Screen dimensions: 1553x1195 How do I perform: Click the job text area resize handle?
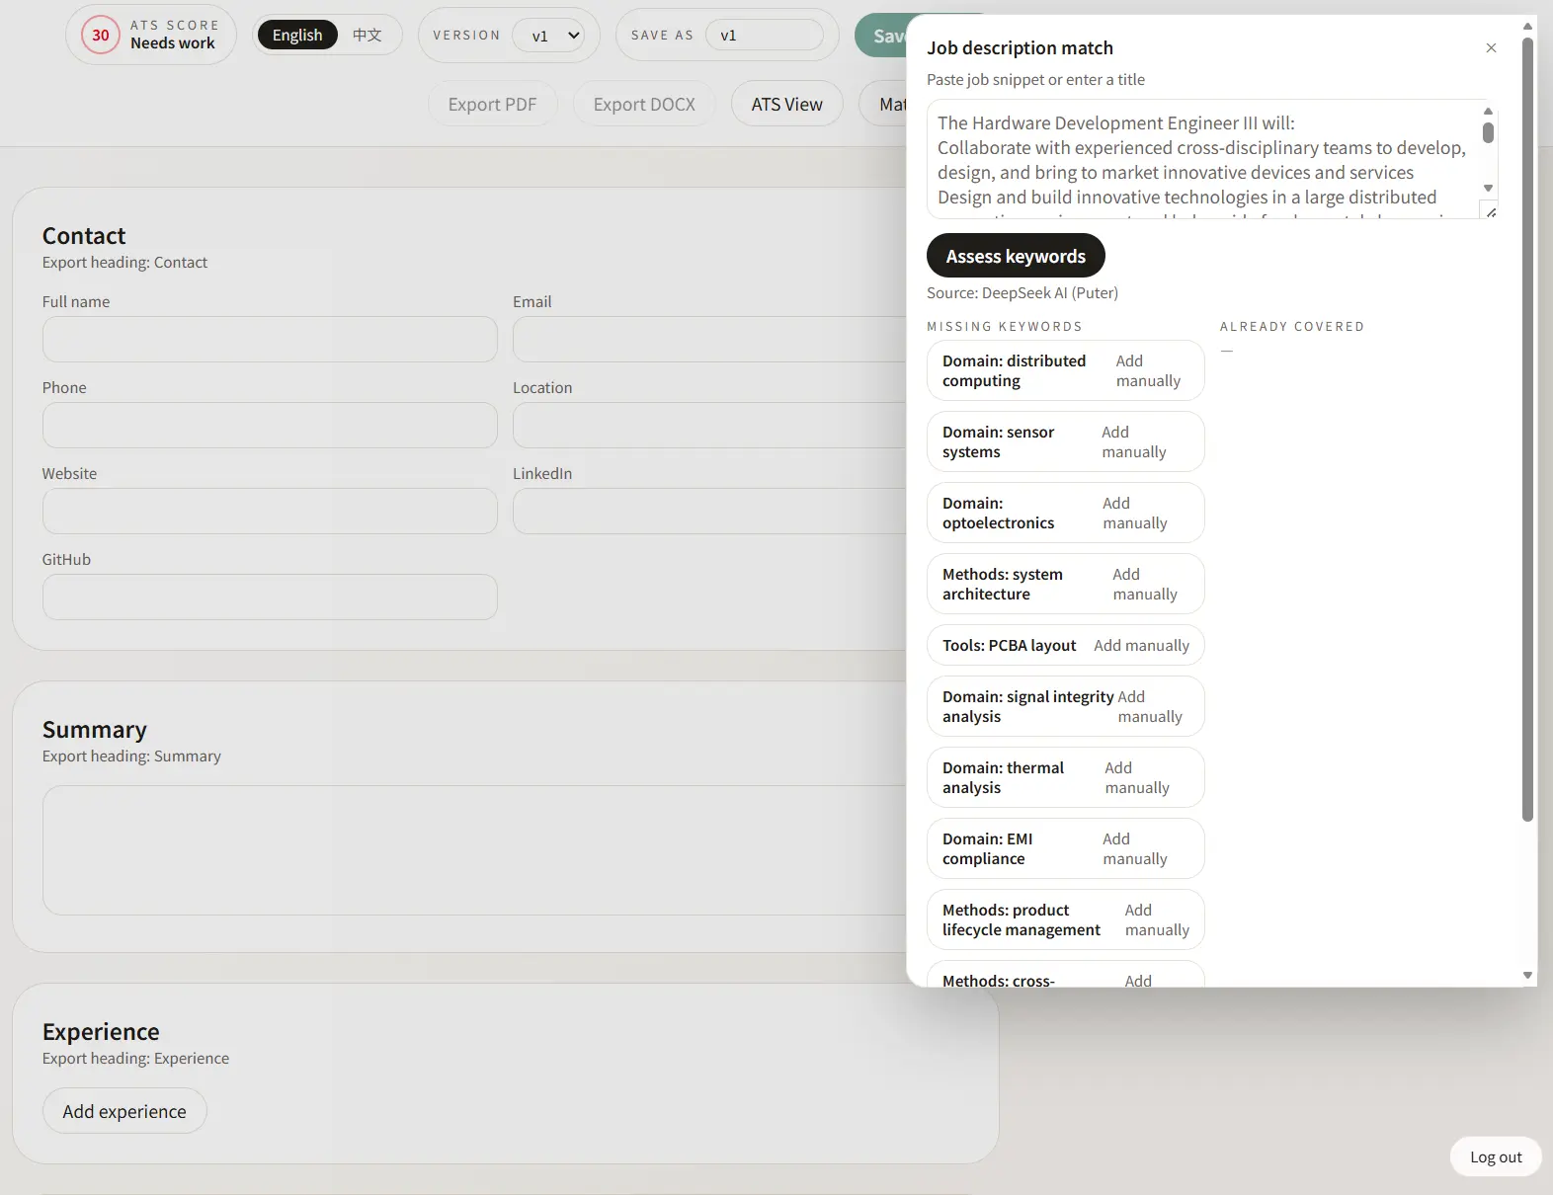pos(1491,211)
